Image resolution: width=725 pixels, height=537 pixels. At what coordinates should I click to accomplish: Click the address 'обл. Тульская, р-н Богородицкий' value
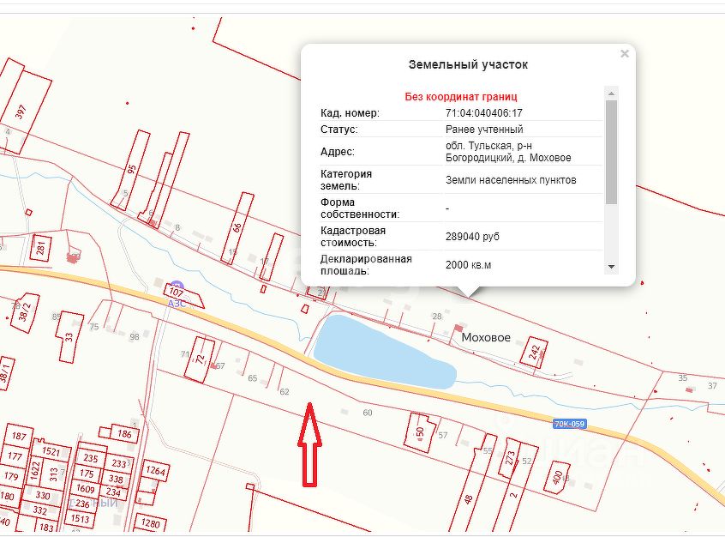point(508,152)
